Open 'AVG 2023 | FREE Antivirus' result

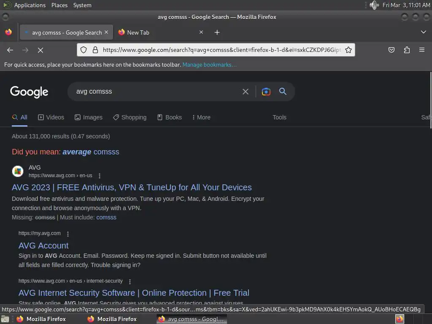tap(132, 187)
